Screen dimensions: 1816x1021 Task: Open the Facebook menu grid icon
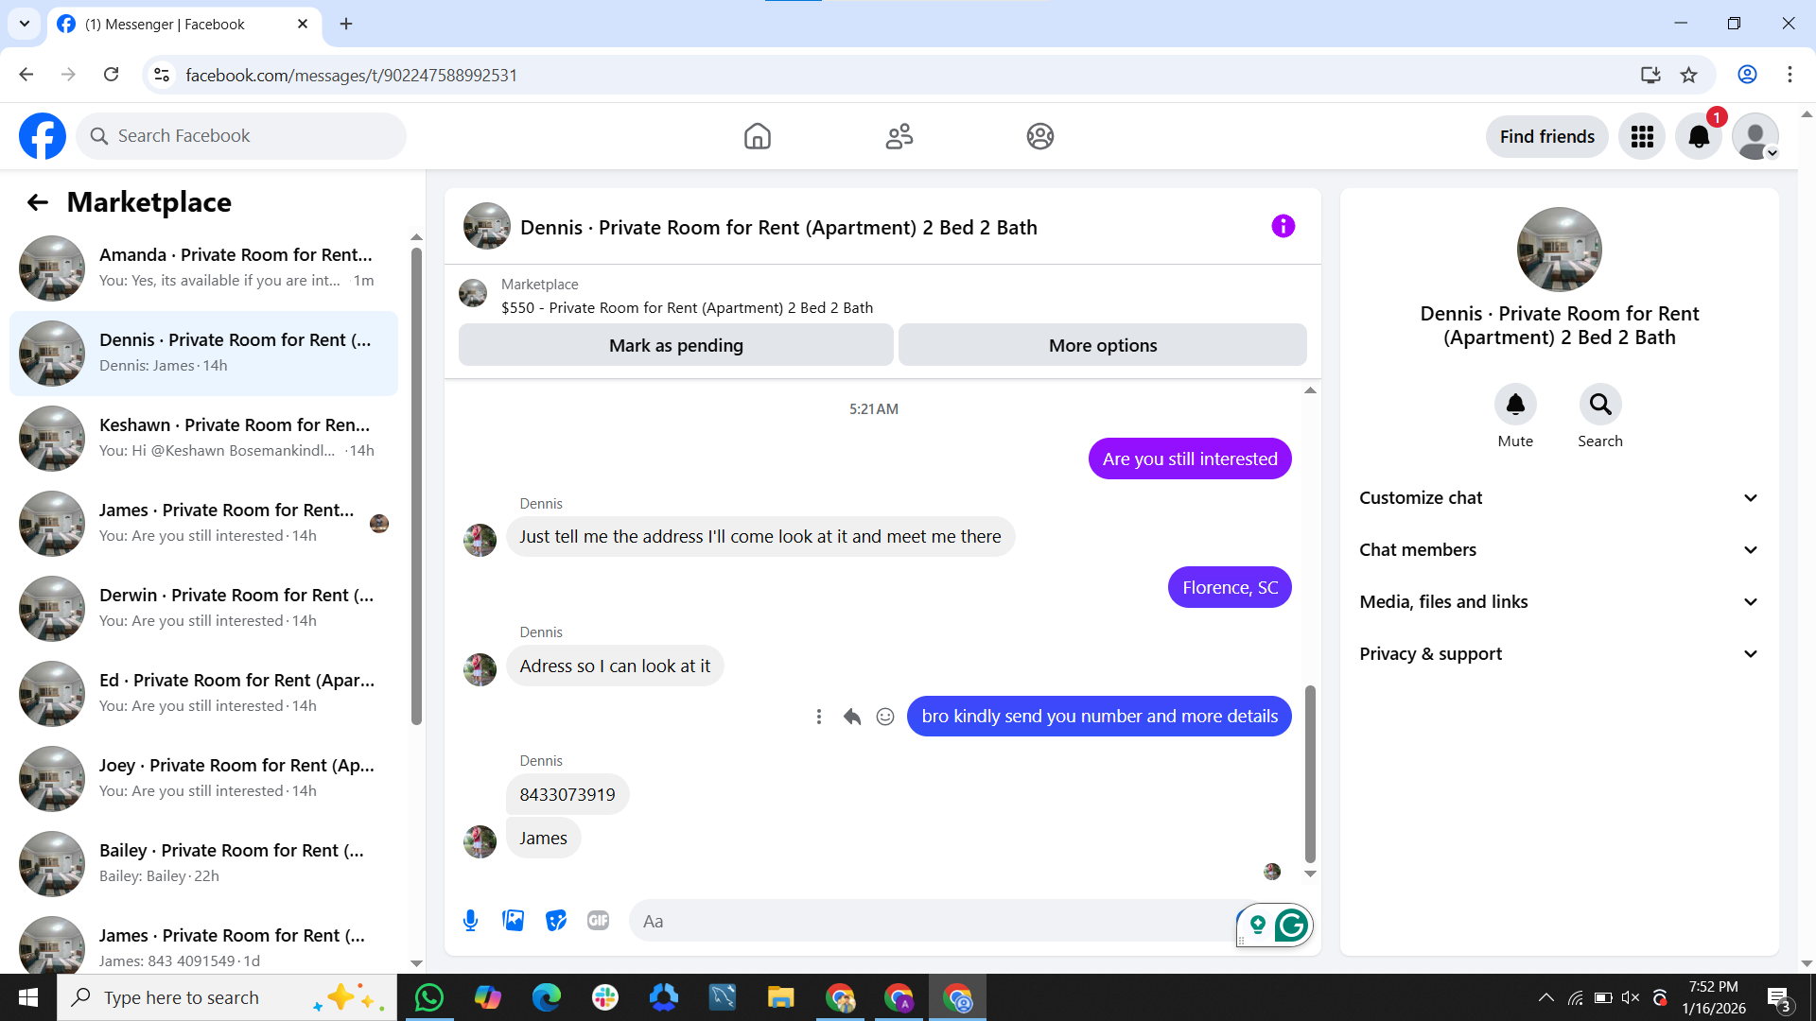(1642, 137)
